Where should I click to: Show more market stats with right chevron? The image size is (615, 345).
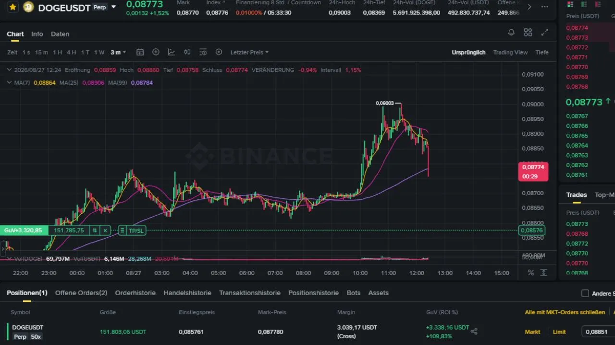[x=529, y=7]
